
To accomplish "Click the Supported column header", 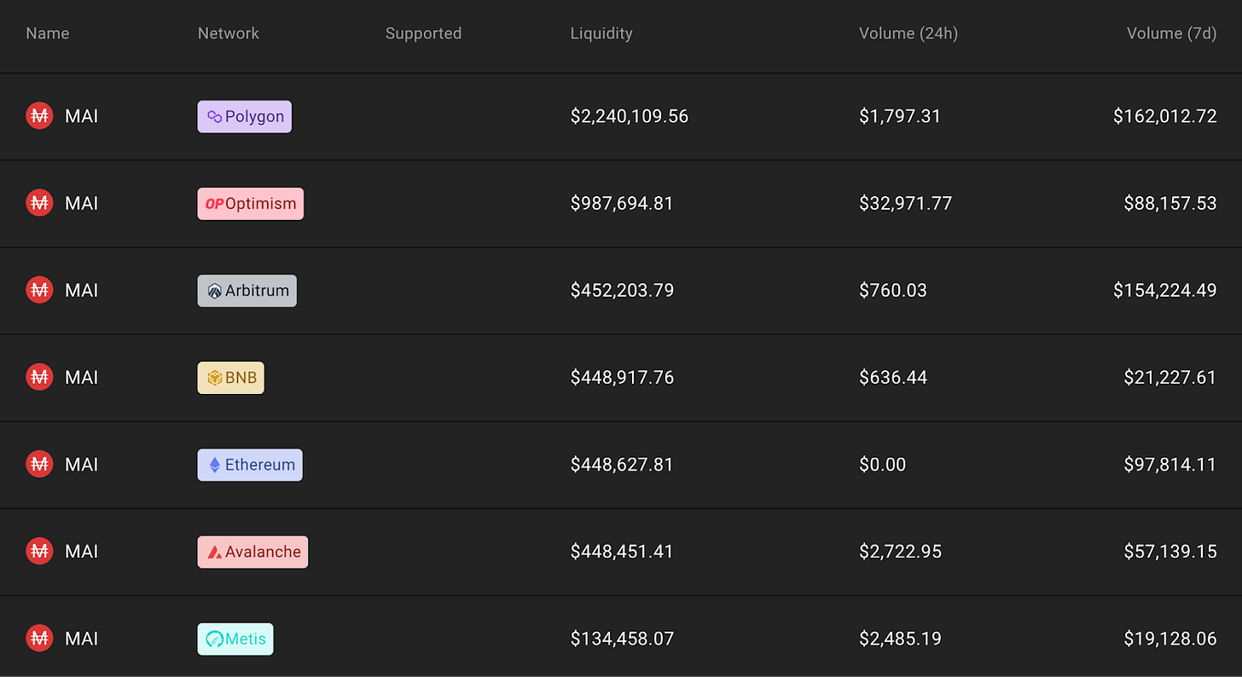I will click(424, 33).
